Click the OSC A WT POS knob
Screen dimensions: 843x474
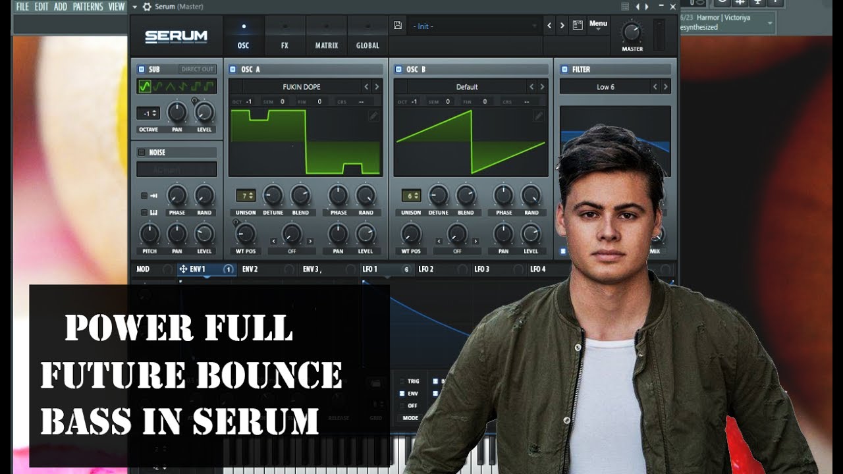pos(246,233)
